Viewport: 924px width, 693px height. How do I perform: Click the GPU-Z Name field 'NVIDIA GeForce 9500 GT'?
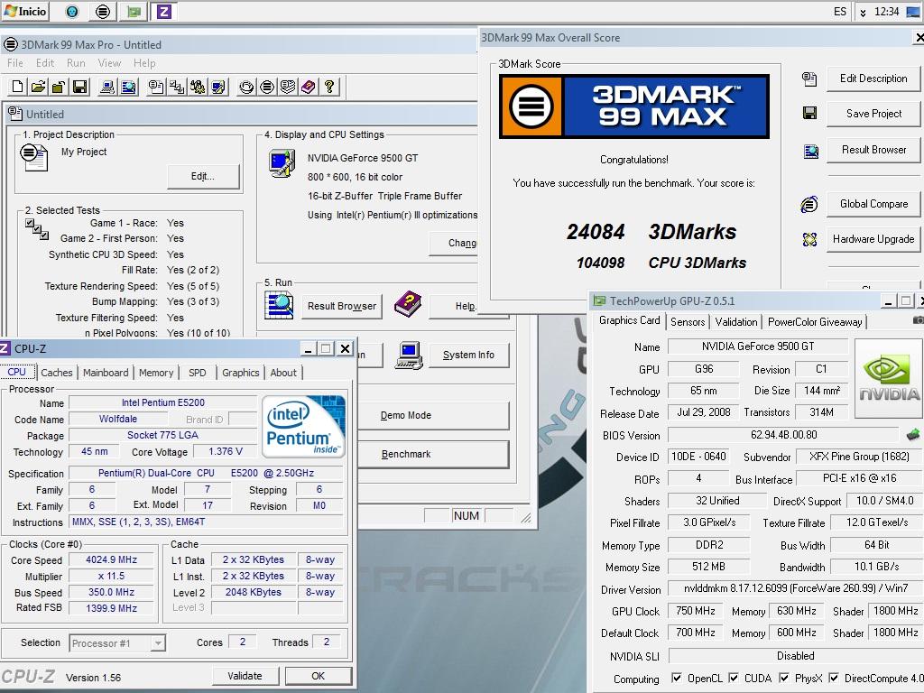(x=758, y=346)
